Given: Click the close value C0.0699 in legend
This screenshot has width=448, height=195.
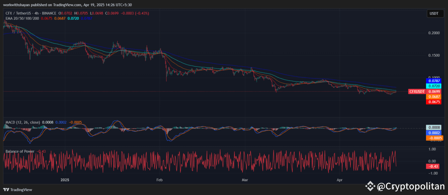Looking at the screenshot, I should pyautogui.click(x=112, y=13).
